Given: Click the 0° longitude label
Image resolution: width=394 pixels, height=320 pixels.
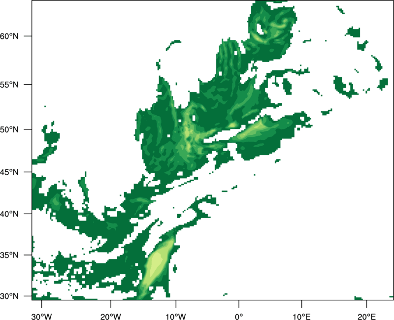Looking at the screenshot, I should click(x=239, y=317).
